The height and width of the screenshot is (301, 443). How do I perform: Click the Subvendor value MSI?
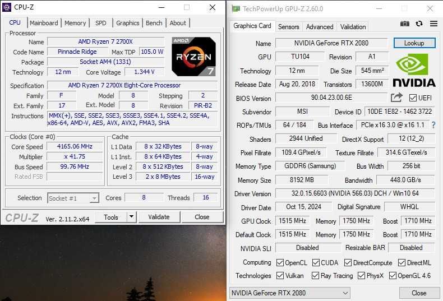[302, 112]
